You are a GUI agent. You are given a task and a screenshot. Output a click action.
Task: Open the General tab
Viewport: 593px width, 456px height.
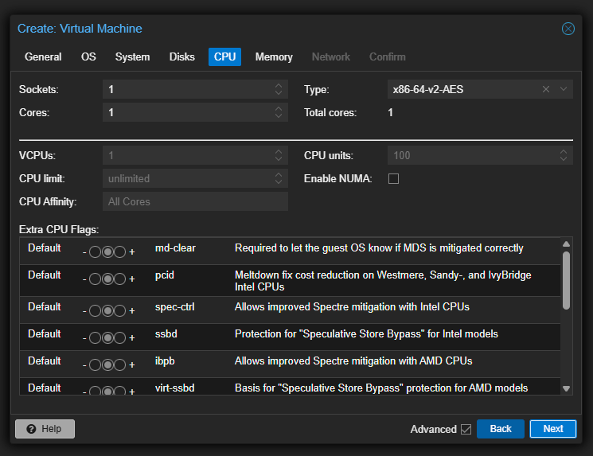(43, 57)
